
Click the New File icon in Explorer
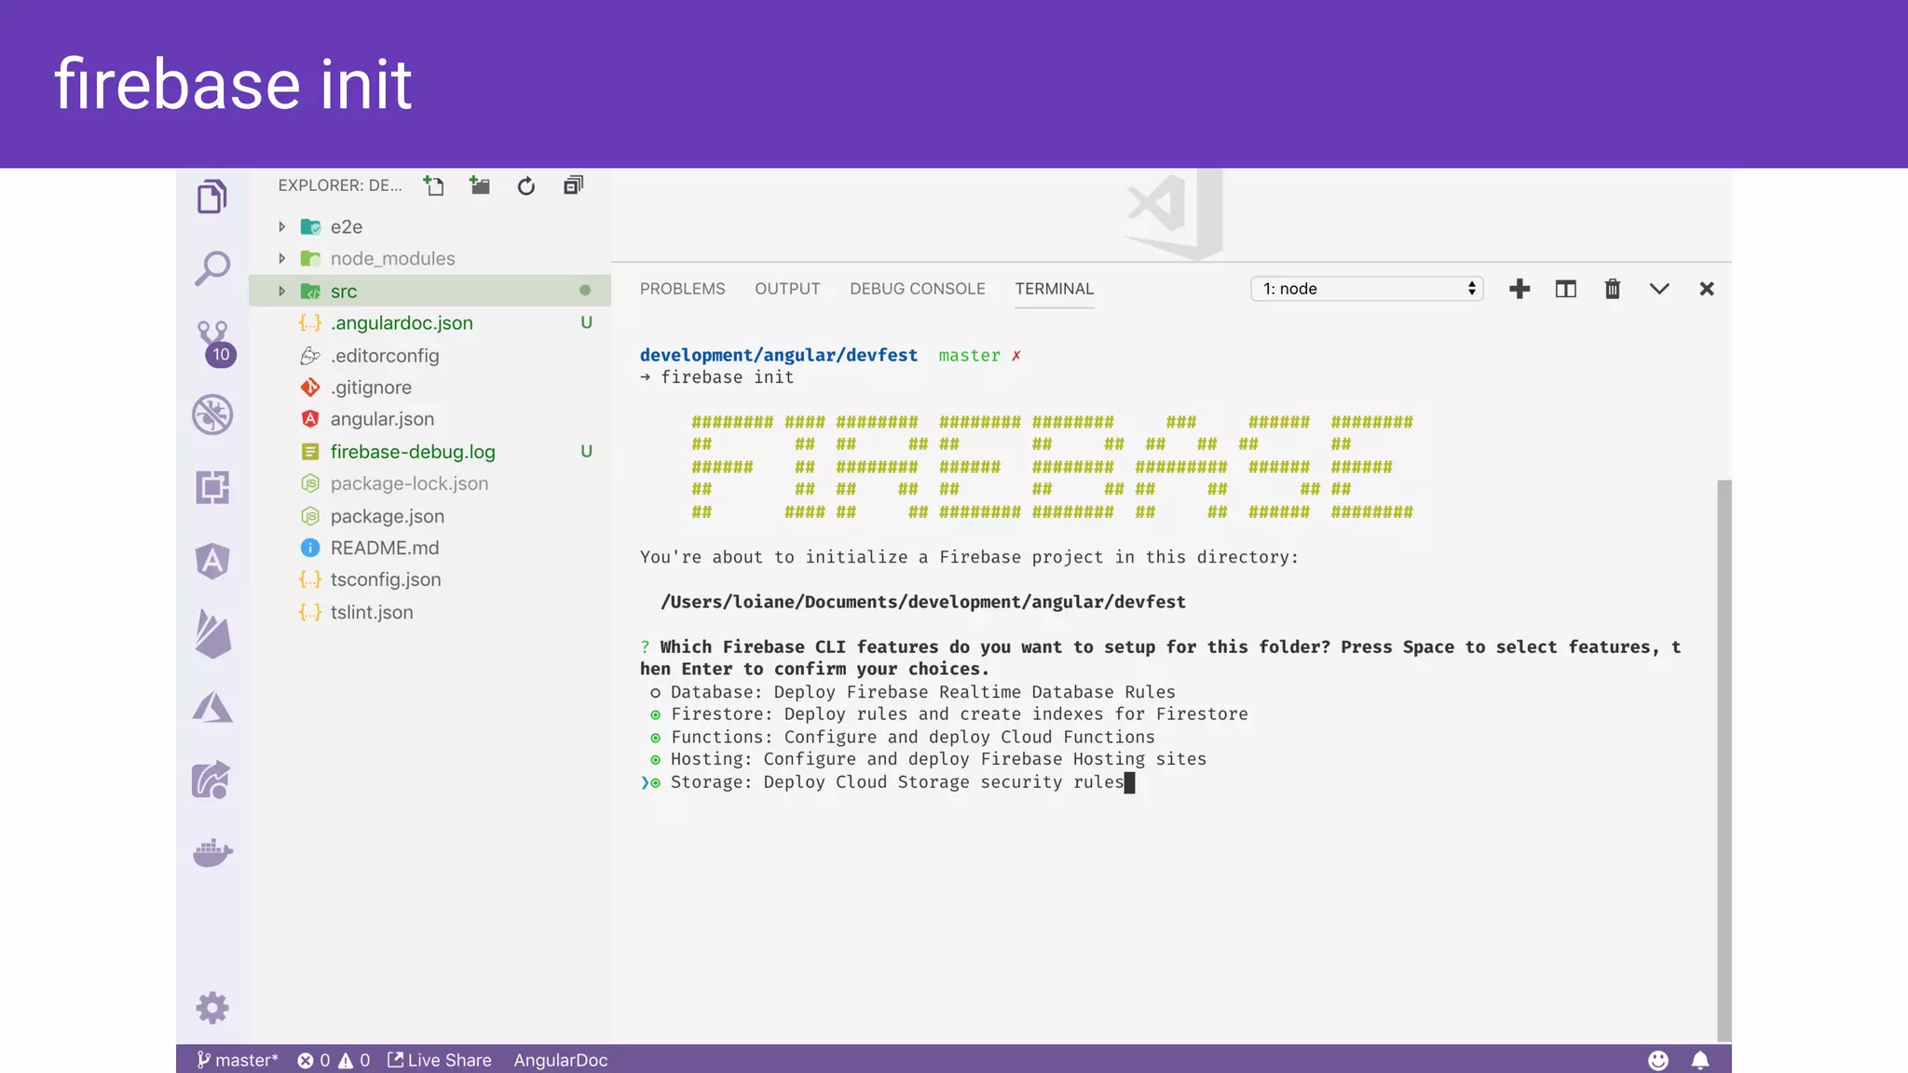tap(433, 185)
